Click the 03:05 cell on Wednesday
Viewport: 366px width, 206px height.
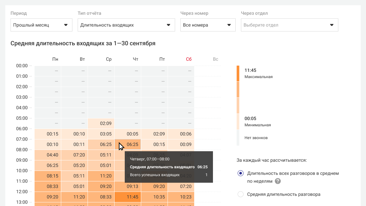click(106, 134)
